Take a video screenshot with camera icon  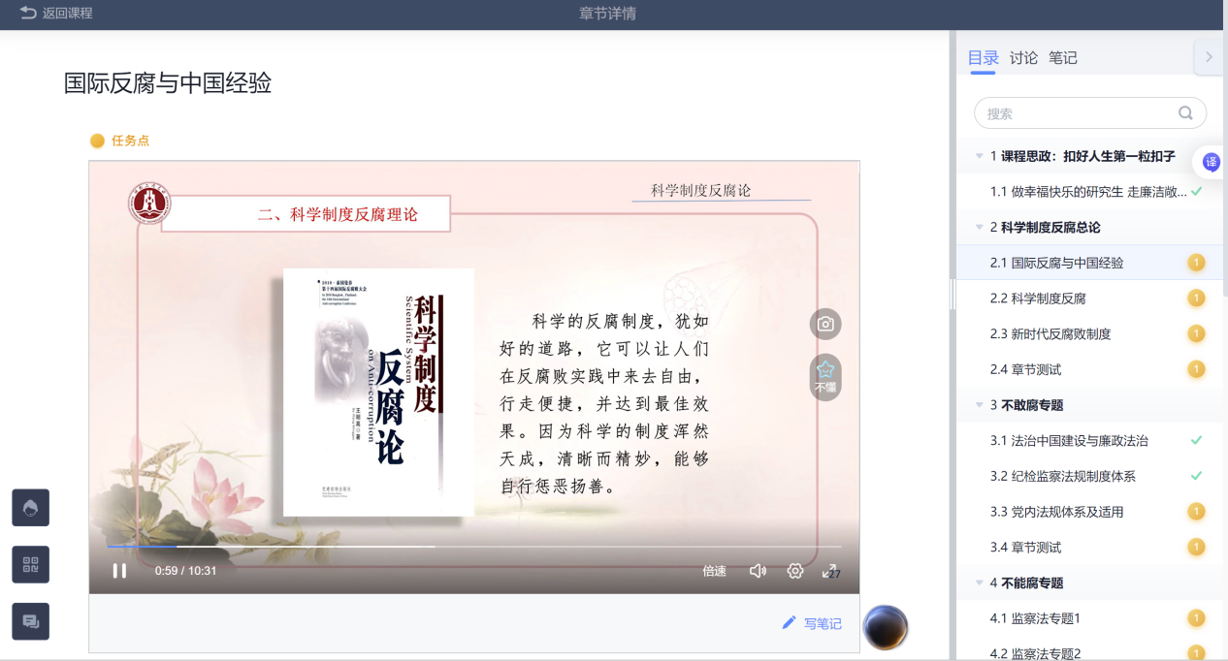click(825, 325)
